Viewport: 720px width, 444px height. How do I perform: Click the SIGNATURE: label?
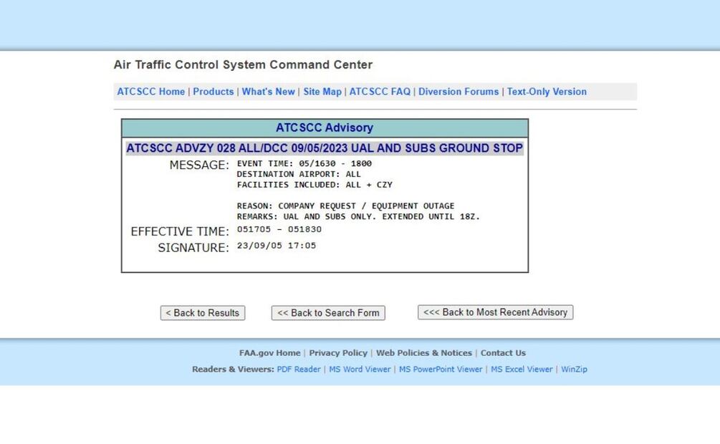pyautogui.click(x=193, y=248)
